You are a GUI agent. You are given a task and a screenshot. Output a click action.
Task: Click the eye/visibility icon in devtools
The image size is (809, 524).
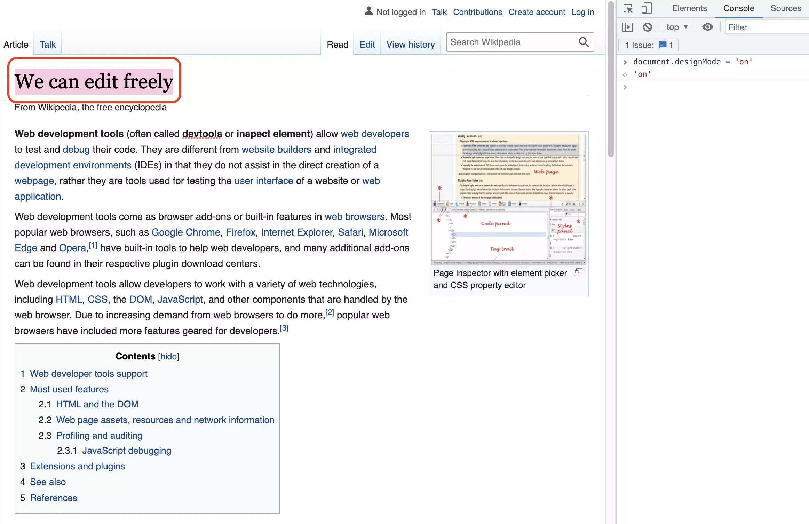[708, 26]
